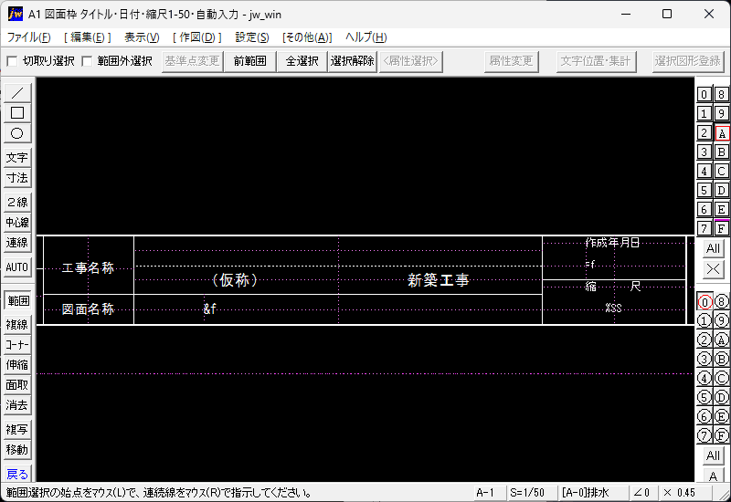Select the 連線 continuous line tool
This screenshot has height=502, width=731.
pos(17,243)
